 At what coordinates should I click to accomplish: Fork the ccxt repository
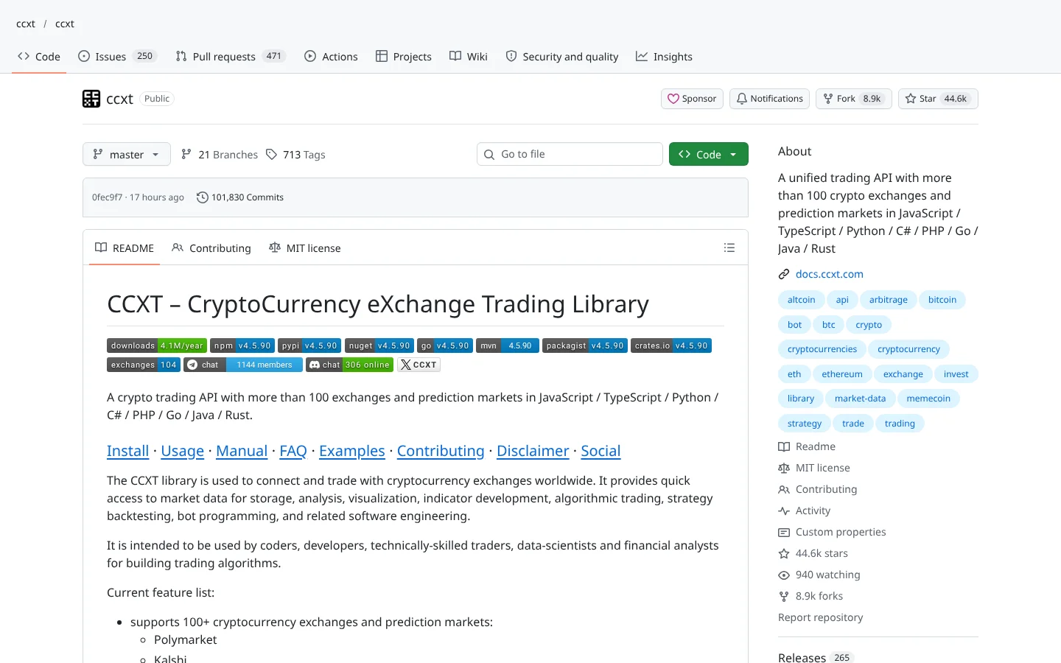click(853, 99)
